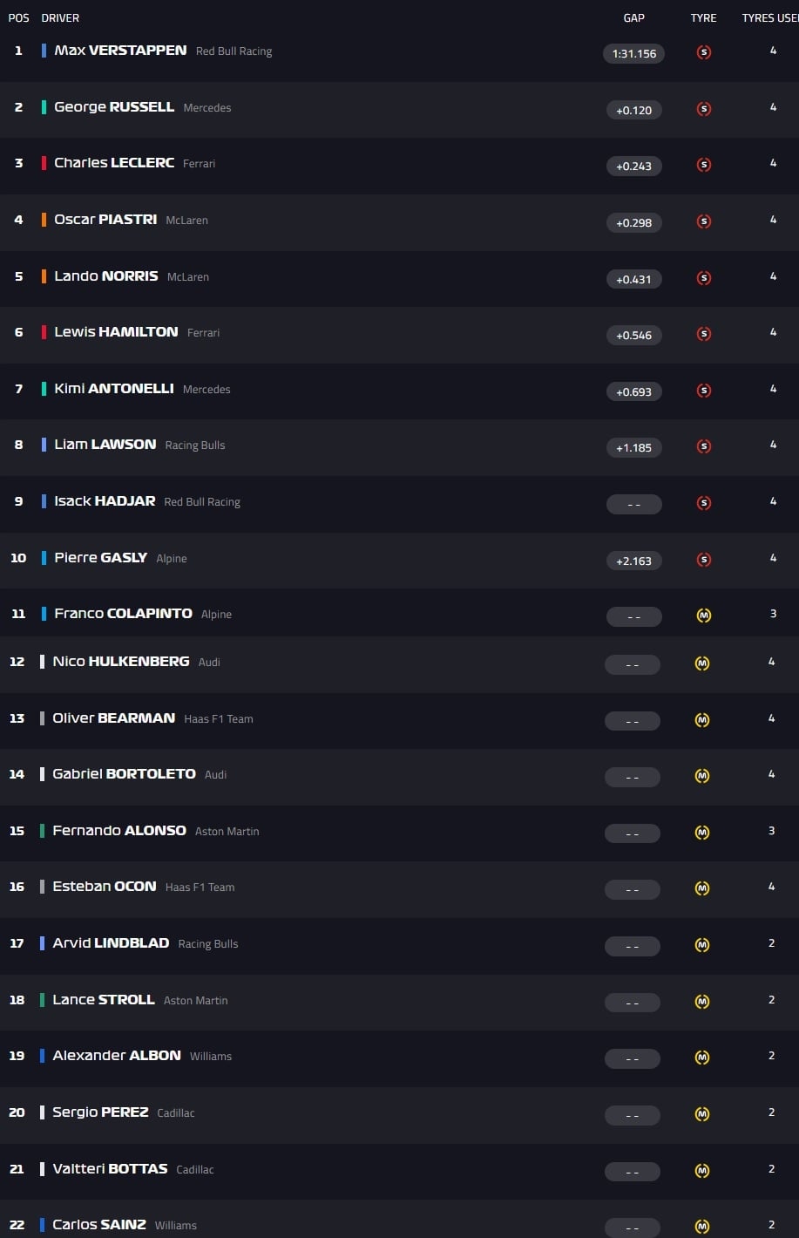The height and width of the screenshot is (1238, 799).
Task: Select the +2.163 gap badge for Gasly
Action: coord(634,561)
